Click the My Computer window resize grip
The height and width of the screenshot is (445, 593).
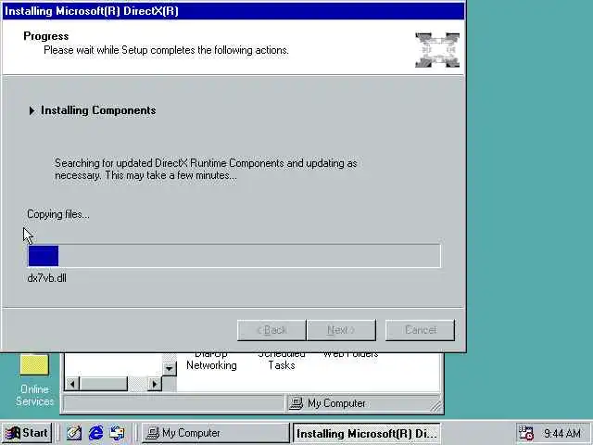436,406
